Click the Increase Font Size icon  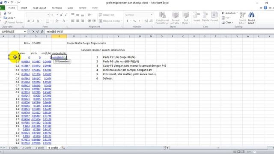pos(61,15)
